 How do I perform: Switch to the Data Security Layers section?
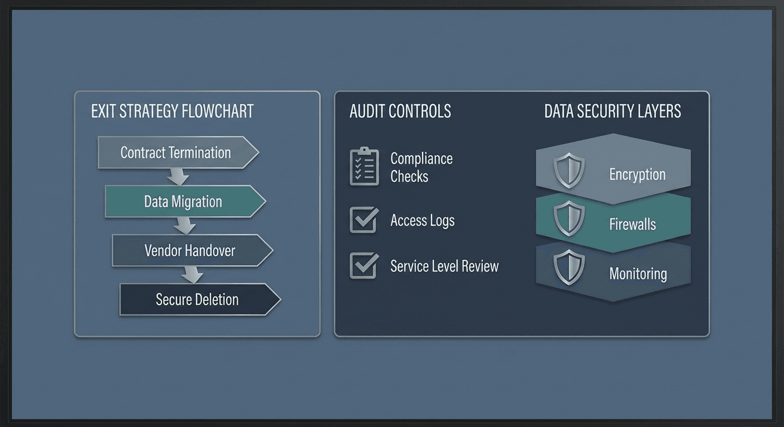pyautogui.click(x=612, y=111)
